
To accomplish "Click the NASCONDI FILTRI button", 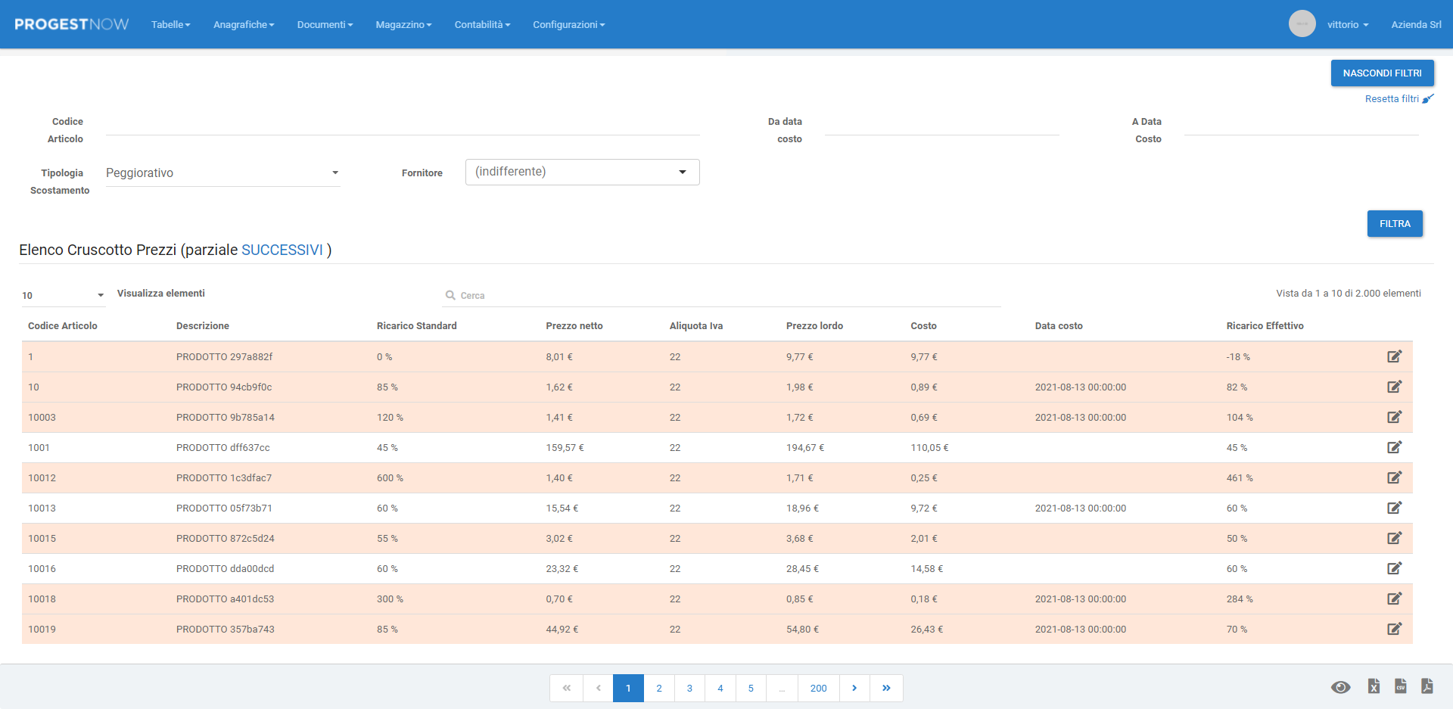I will click(x=1382, y=73).
